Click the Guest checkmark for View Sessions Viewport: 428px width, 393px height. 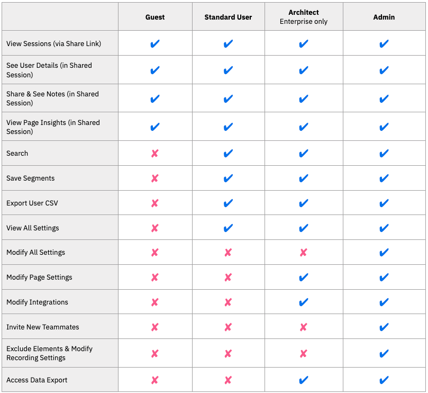point(155,44)
